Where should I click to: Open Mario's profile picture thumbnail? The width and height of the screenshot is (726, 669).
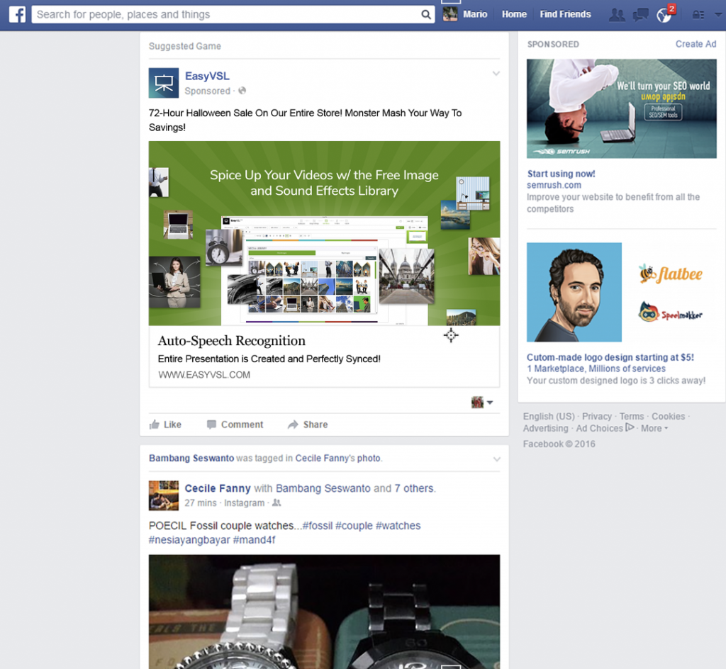[450, 14]
